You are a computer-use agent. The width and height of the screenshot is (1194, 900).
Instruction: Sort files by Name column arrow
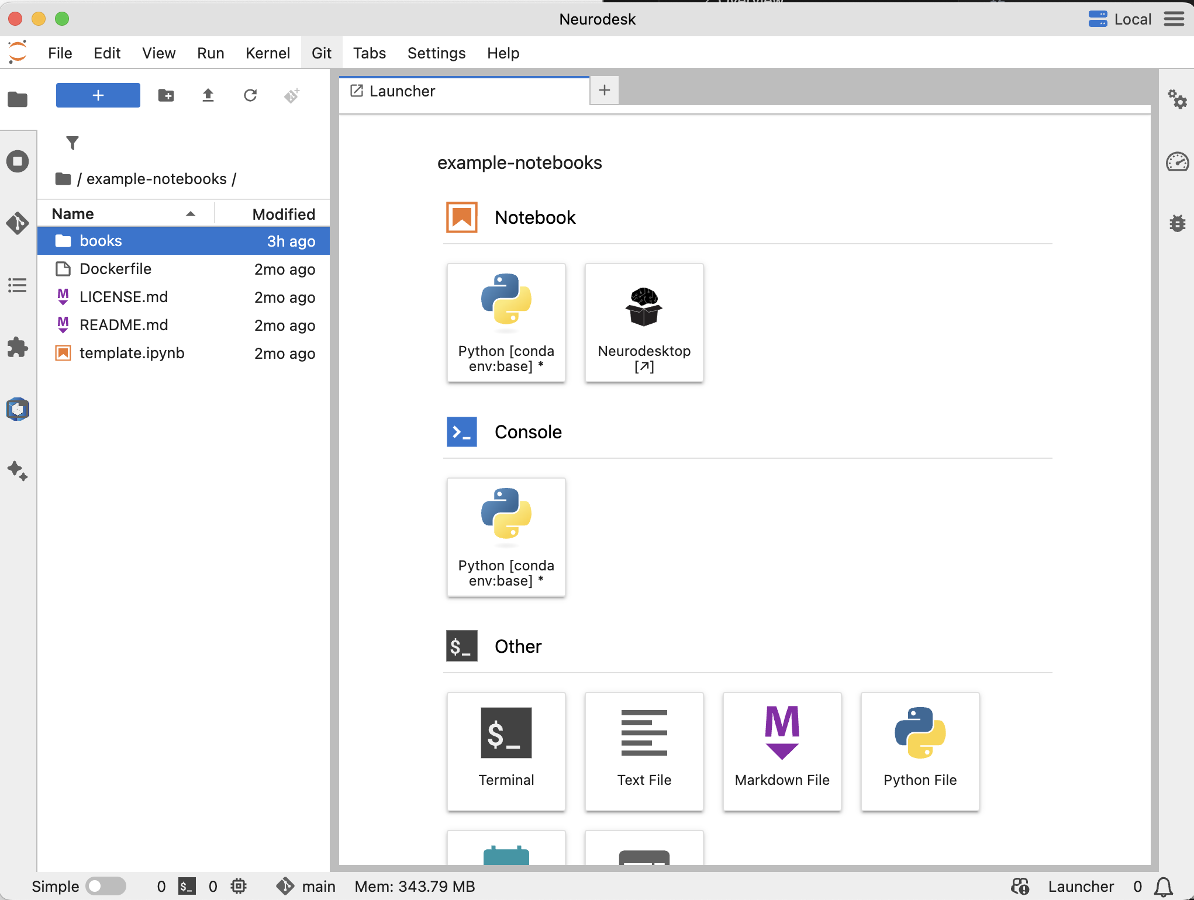pyautogui.click(x=190, y=214)
